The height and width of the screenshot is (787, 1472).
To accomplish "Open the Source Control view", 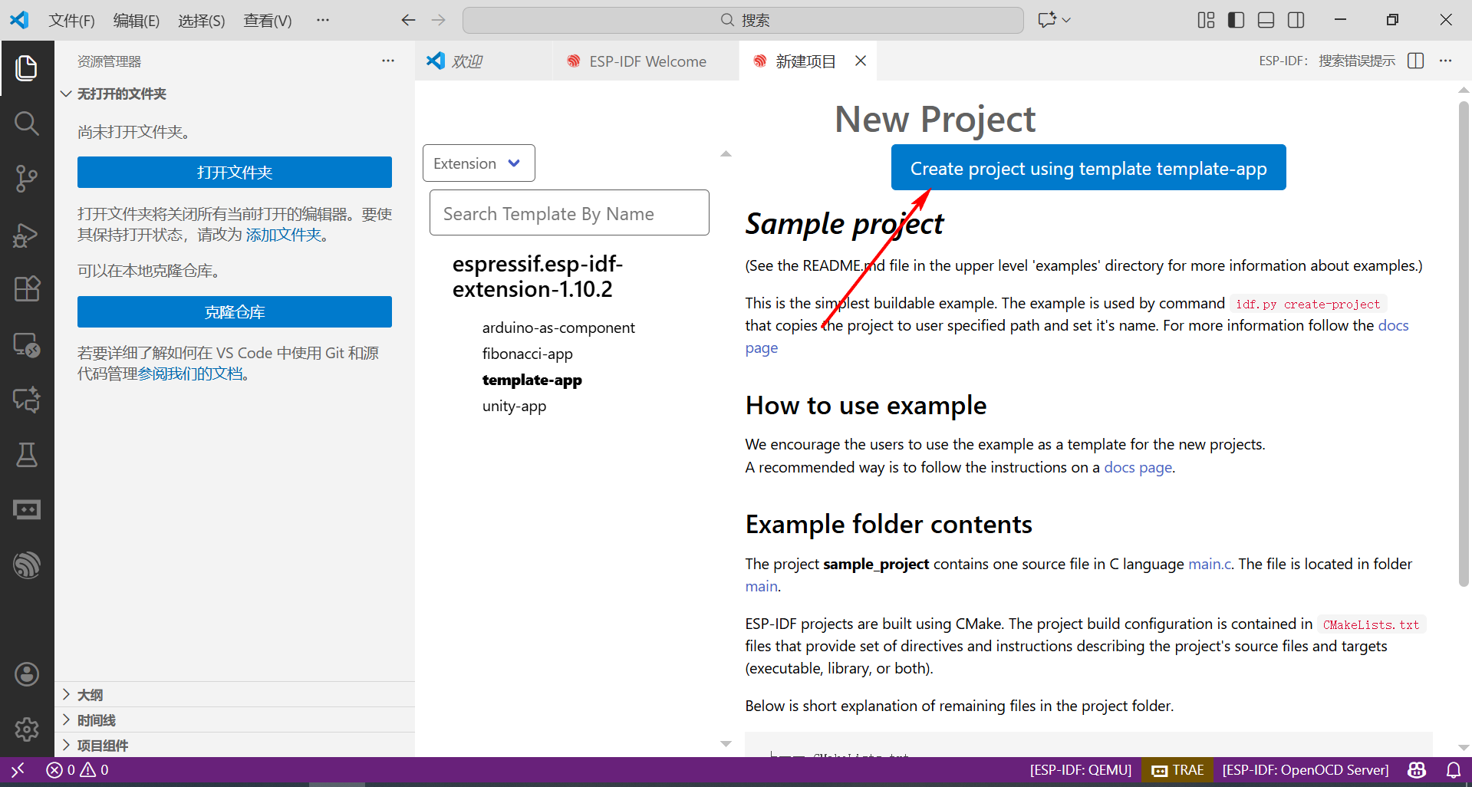I will [x=27, y=179].
